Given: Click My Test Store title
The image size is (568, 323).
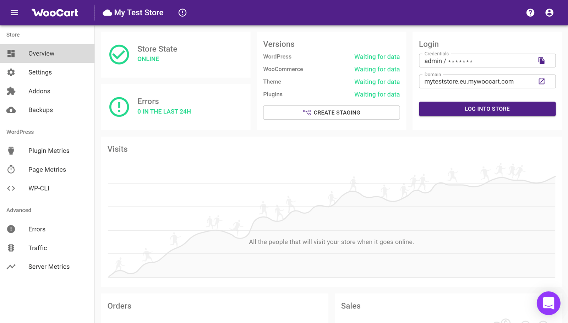Looking at the screenshot, I should pyautogui.click(x=139, y=13).
